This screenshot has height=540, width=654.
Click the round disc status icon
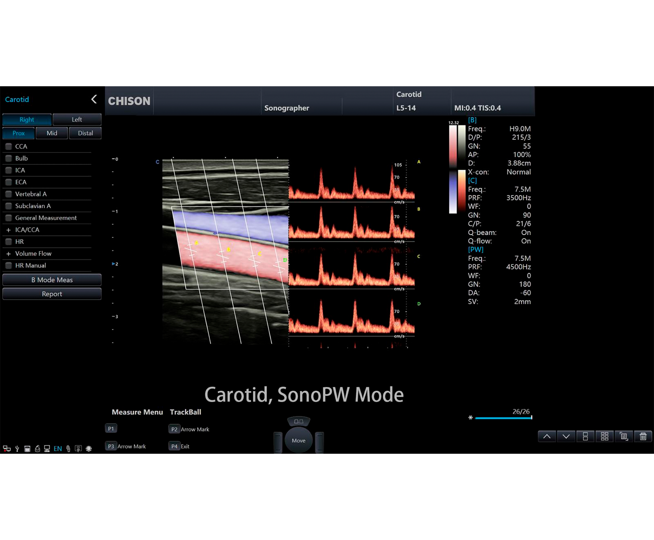click(x=89, y=449)
